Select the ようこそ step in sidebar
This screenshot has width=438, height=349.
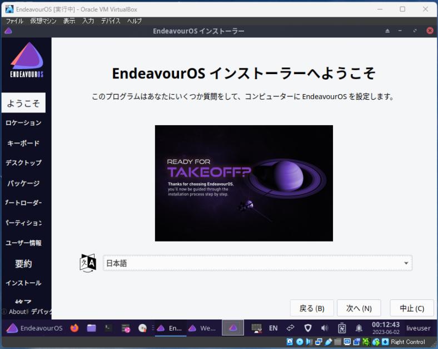tap(23, 103)
